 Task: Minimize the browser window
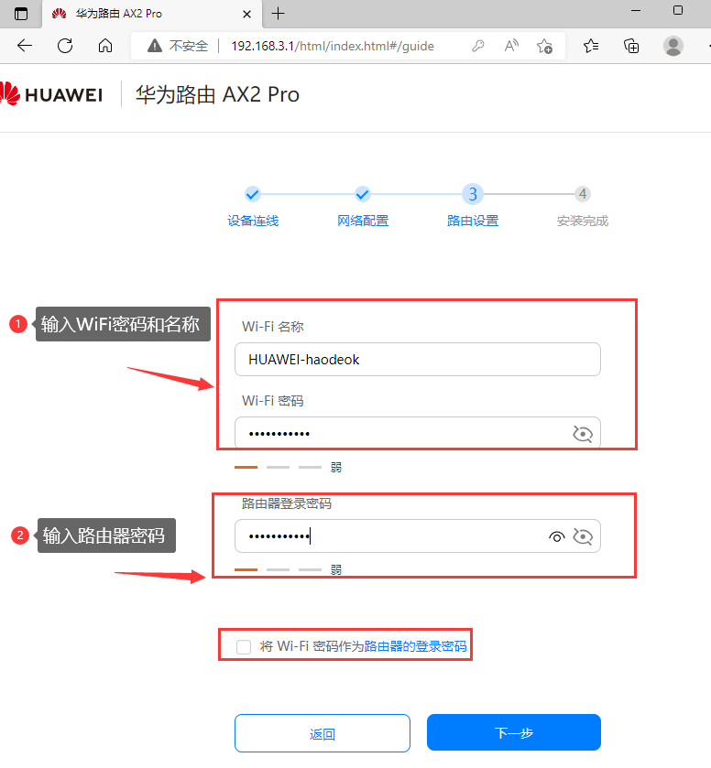tap(636, 11)
